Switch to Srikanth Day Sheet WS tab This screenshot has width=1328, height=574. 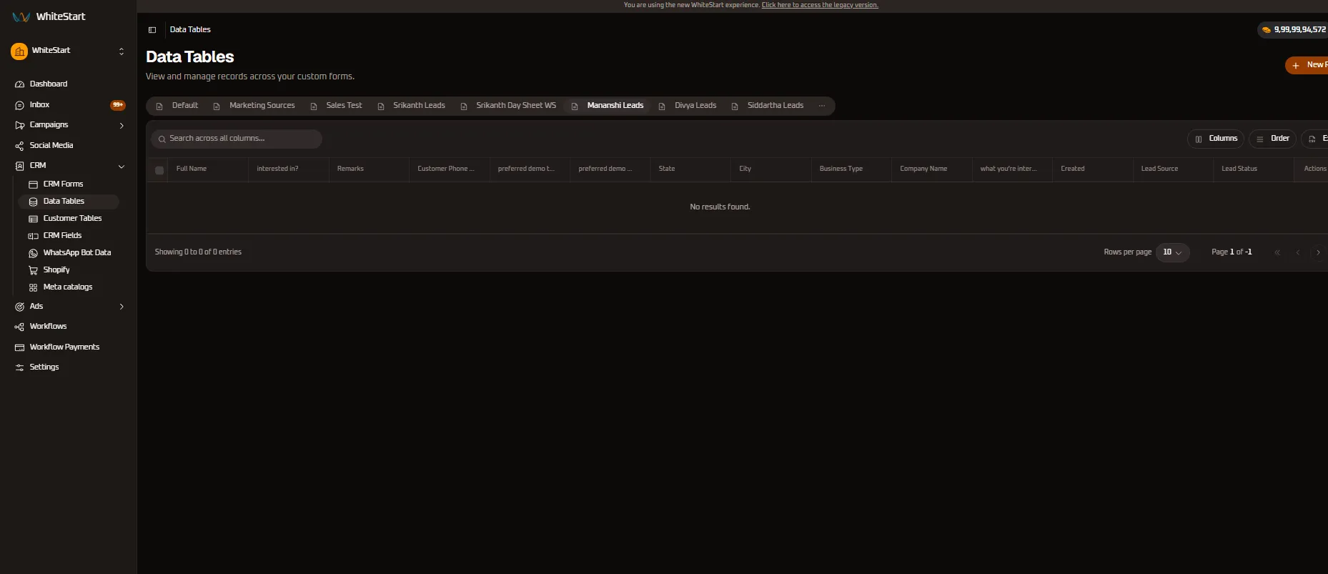pos(508,106)
